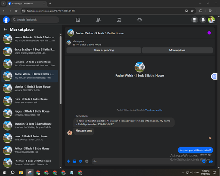Choose a sticker icon in composer
Image resolution: width=220 pixels, height=176 pixels.
point(81,161)
